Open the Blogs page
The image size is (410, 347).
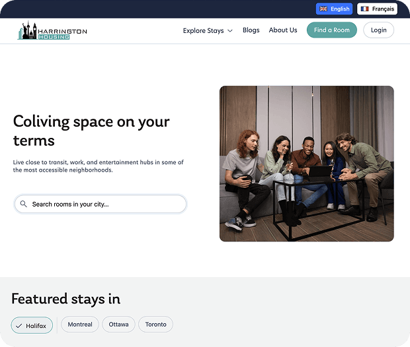tap(251, 30)
